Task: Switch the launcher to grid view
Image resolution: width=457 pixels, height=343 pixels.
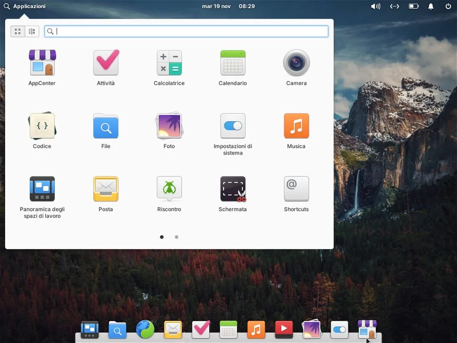Action: point(18,31)
